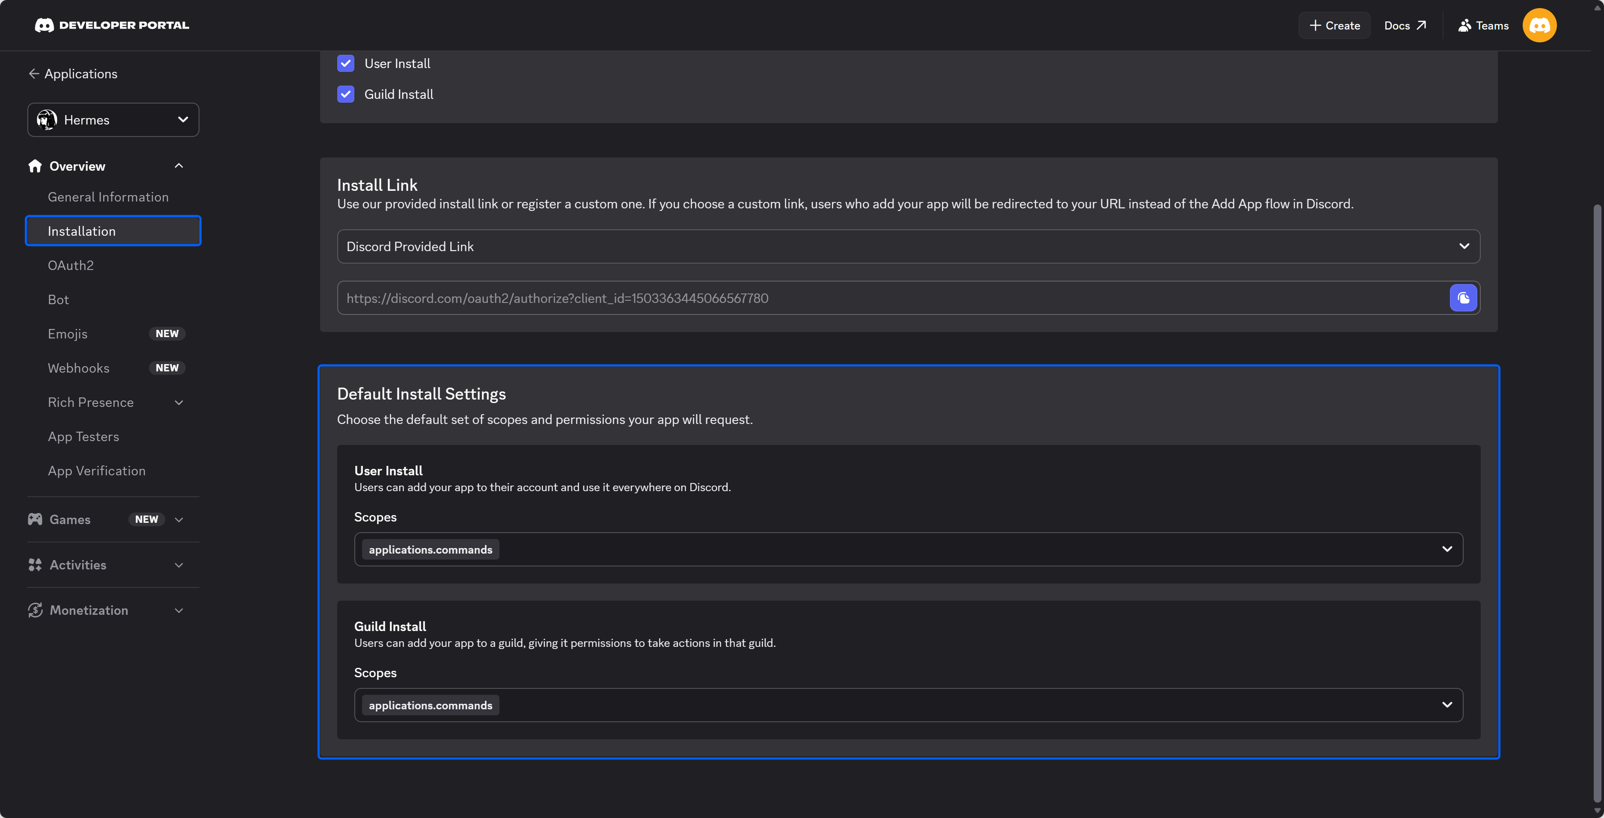Open the User Install scopes dropdown arrow
Image resolution: width=1604 pixels, height=818 pixels.
(x=1447, y=549)
